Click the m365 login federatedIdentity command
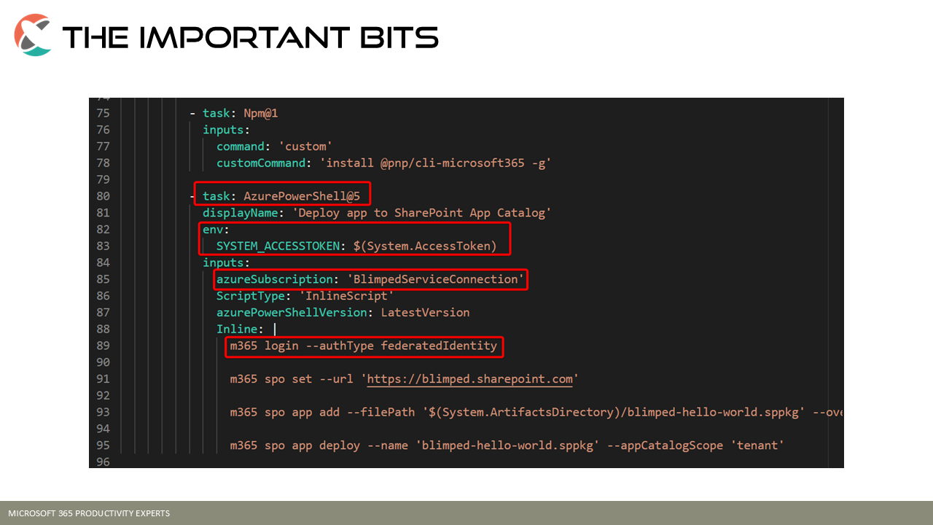 (364, 346)
